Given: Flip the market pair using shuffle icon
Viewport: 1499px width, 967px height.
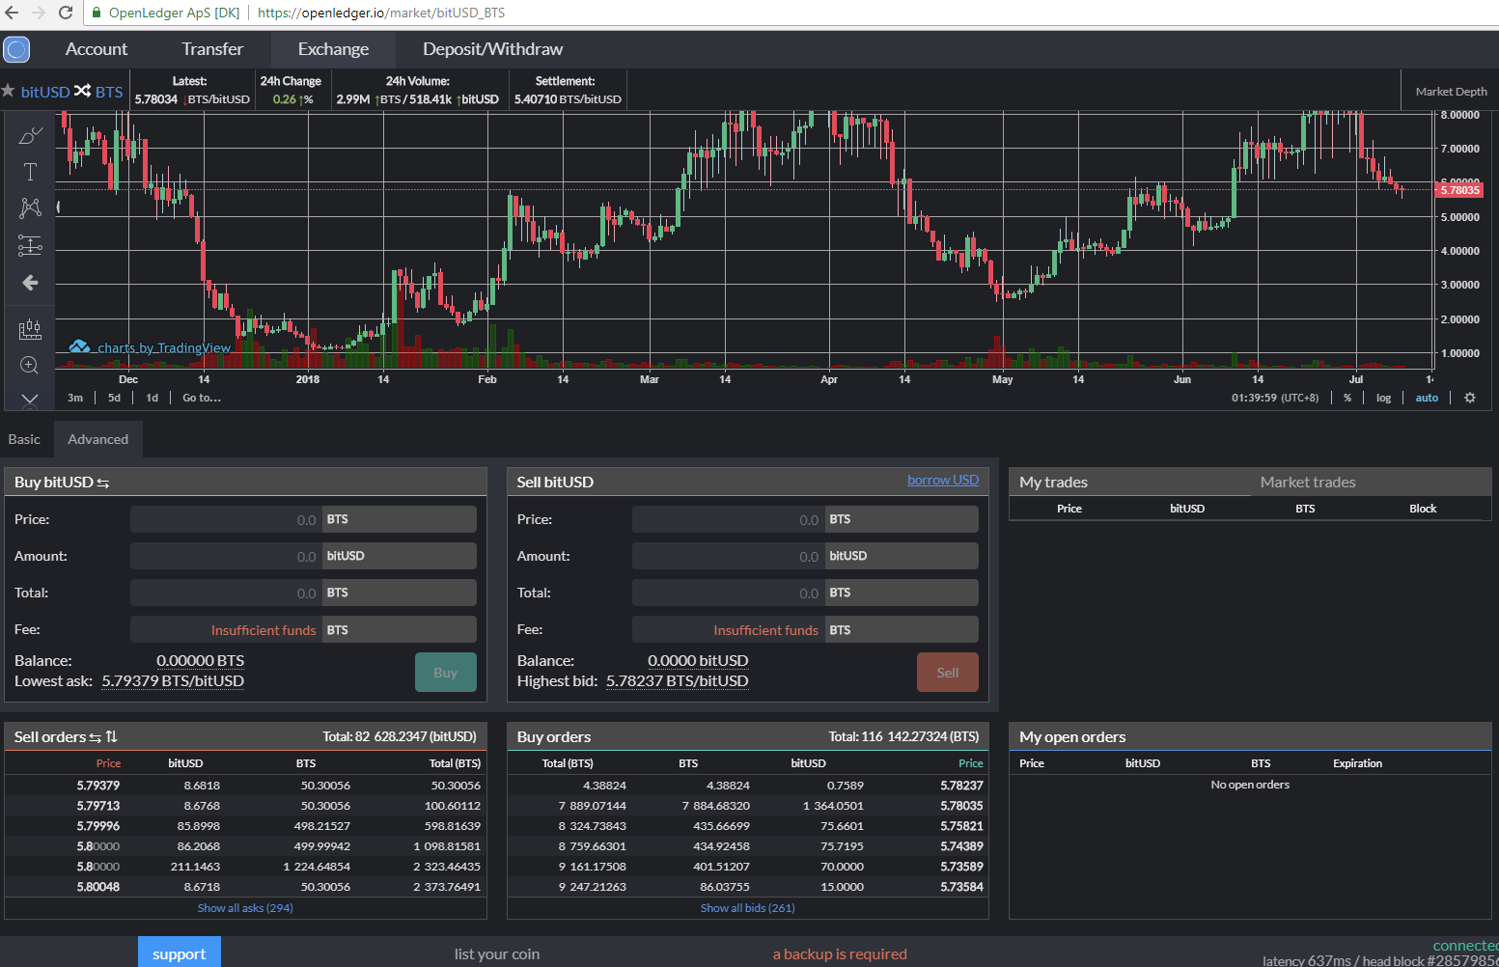Looking at the screenshot, I should pyautogui.click(x=82, y=91).
